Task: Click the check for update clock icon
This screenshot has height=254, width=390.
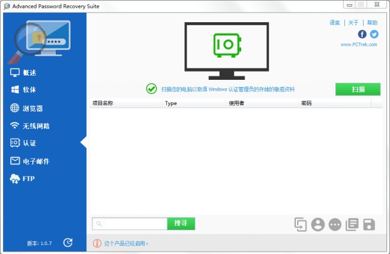Action: pyautogui.click(x=68, y=243)
